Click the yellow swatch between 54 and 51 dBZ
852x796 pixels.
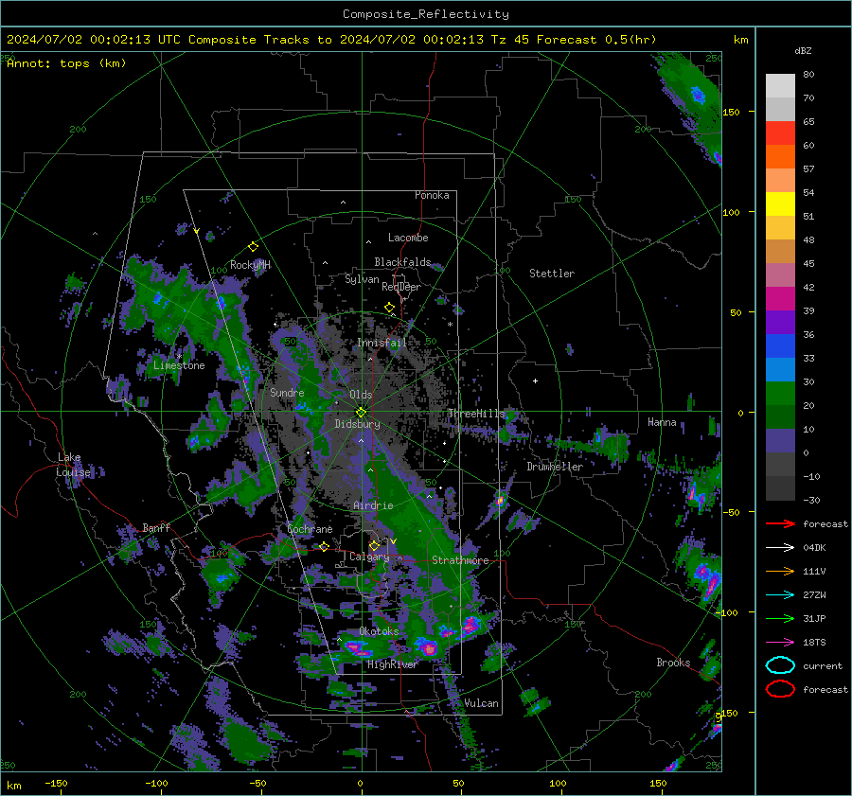[780, 204]
